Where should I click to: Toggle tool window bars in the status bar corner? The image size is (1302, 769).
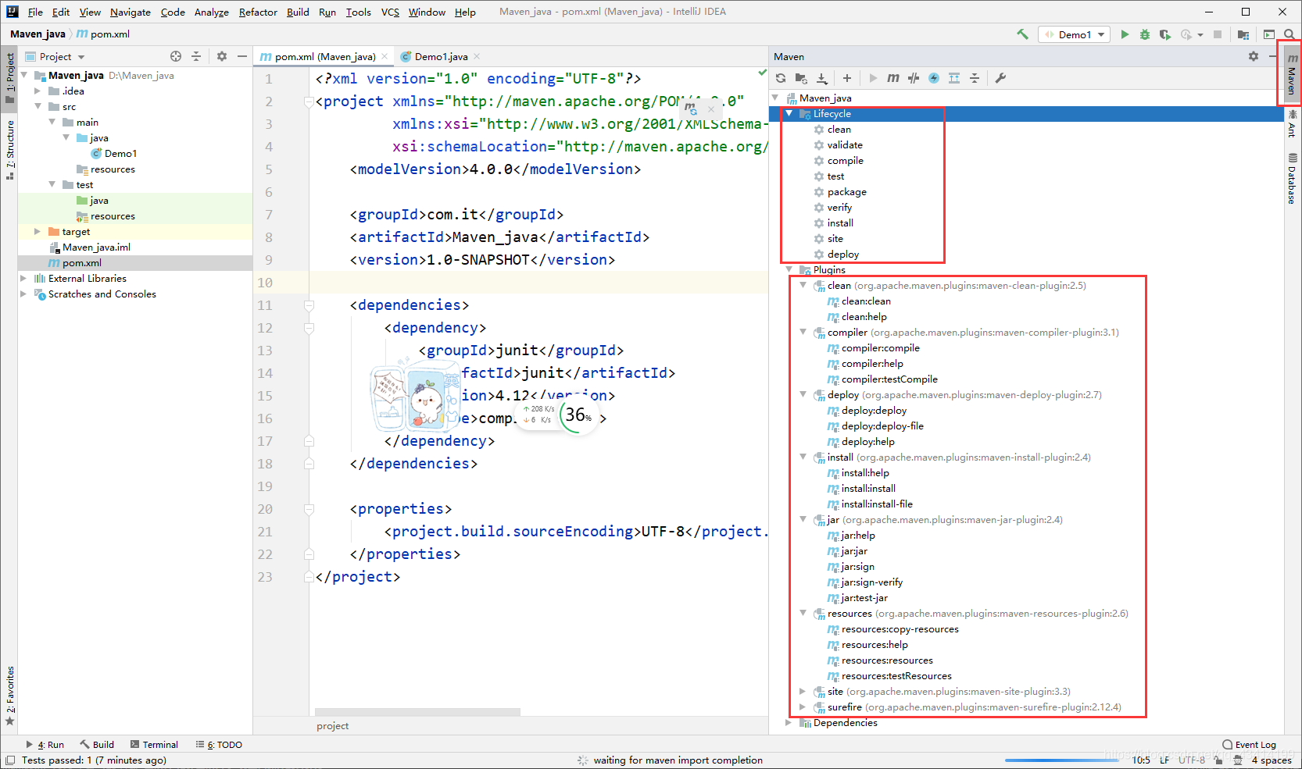tap(9, 760)
